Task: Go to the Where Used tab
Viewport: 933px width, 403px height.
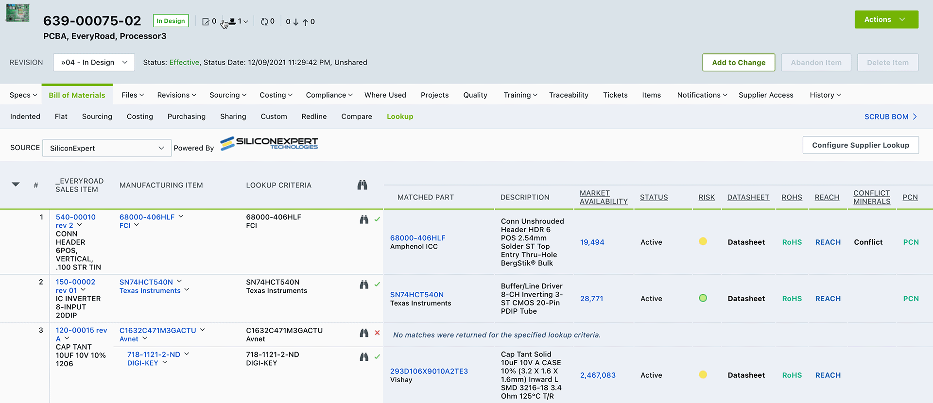Action: pyautogui.click(x=385, y=95)
